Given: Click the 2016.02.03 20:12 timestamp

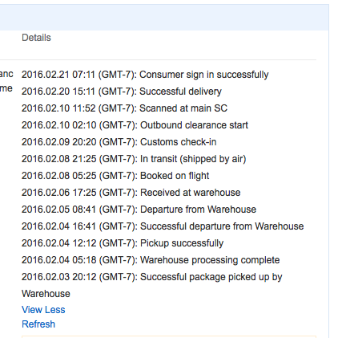Looking at the screenshot, I should pyautogui.click(x=58, y=277).
